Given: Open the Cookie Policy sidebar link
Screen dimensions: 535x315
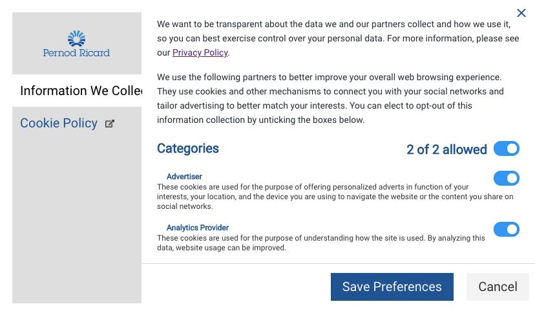Looking at the screenshot, I should [59, 123].
